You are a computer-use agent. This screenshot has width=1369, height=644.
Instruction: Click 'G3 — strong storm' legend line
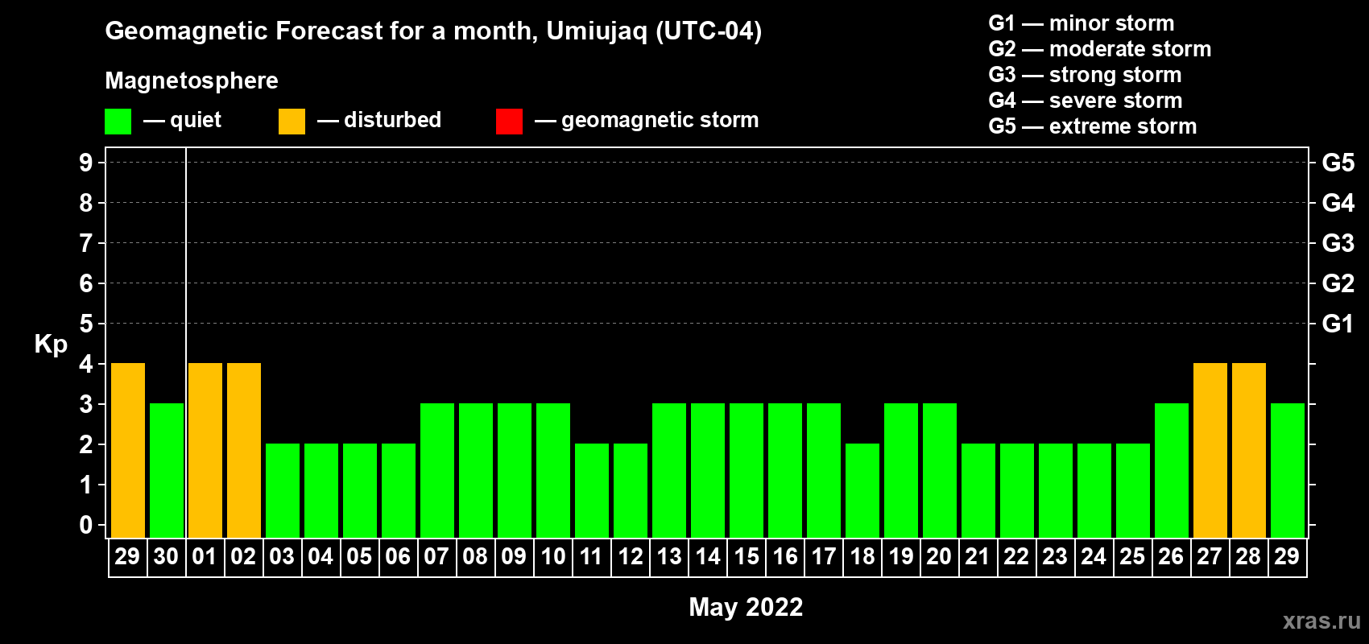[x=1085, y=75]
